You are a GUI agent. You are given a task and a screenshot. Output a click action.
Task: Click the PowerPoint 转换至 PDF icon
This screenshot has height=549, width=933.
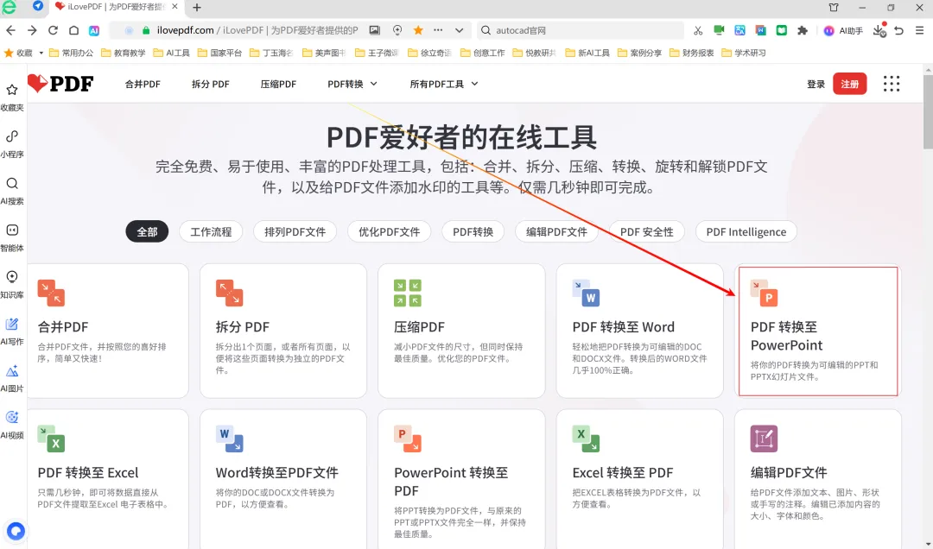(x=408, y=439)
